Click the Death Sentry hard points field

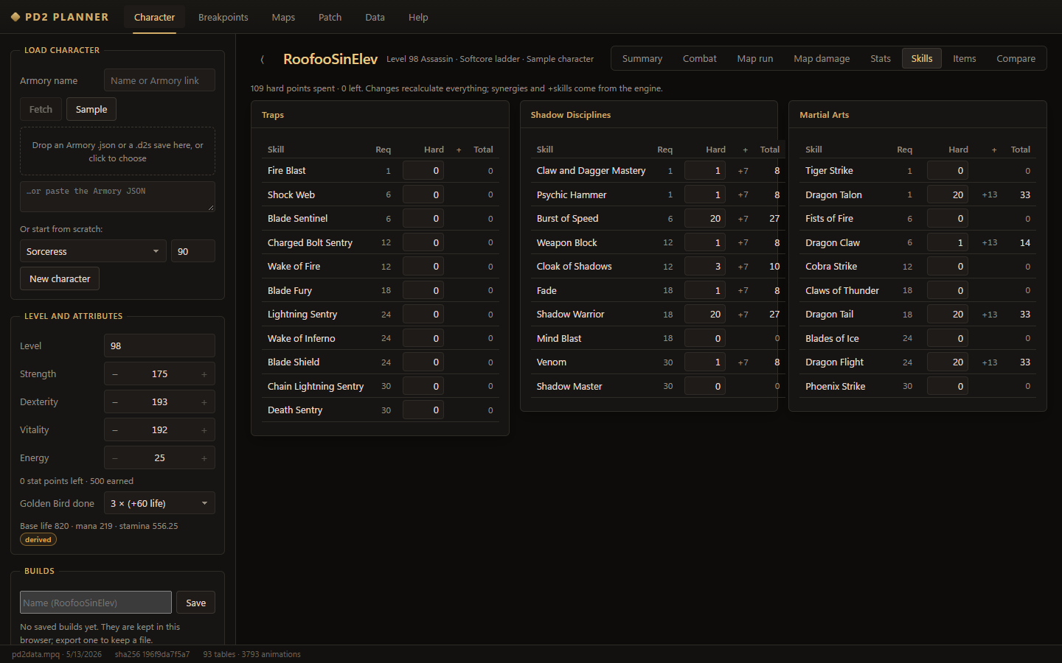(423, 410)
